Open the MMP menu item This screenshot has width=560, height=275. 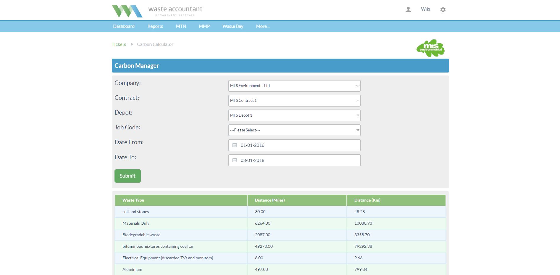point(204,26)
